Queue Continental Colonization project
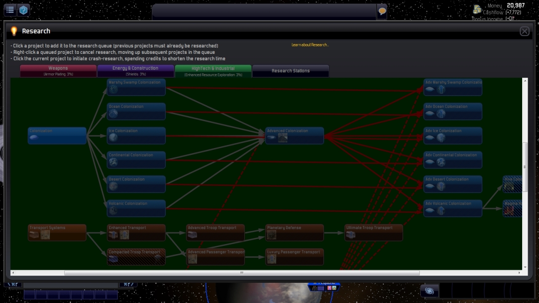Viewport: 539px width, 303px height. point(136,160)
